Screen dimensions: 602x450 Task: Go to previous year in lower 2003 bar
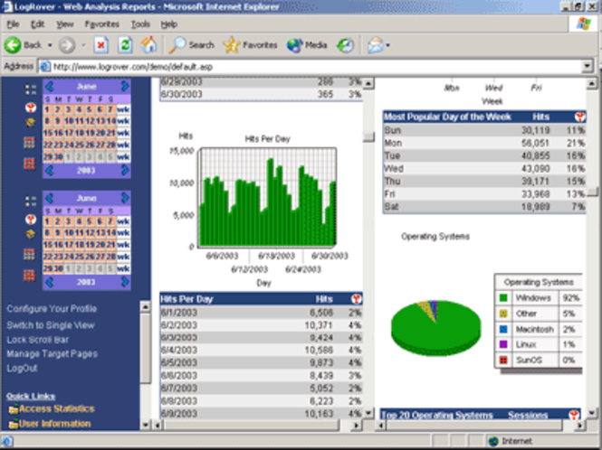click(x=50, y=282)
